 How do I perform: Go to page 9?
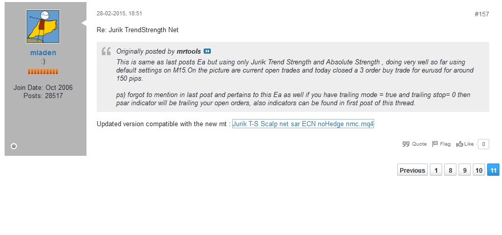[x=464, y=170]
